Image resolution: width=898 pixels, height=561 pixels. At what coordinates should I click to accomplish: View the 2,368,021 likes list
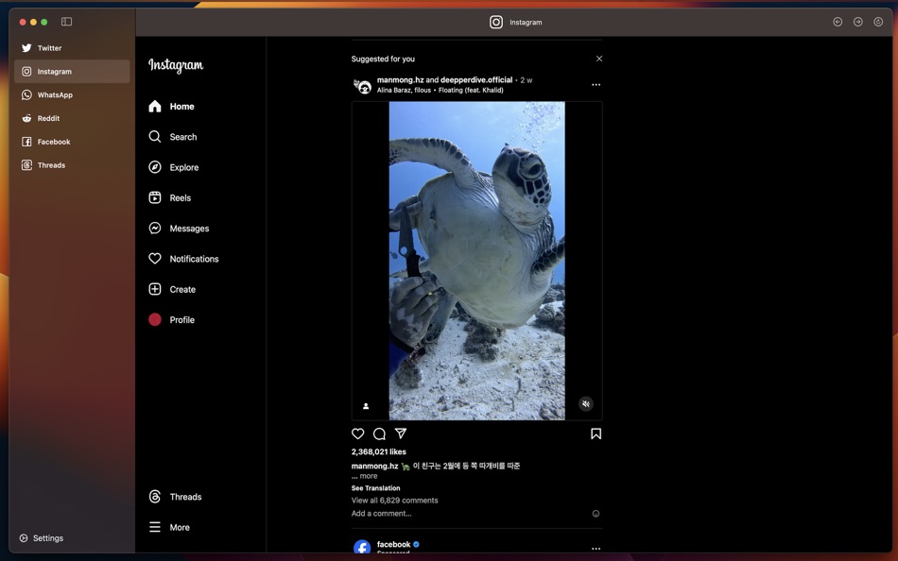pyautogui.click(x=378, y=451)
